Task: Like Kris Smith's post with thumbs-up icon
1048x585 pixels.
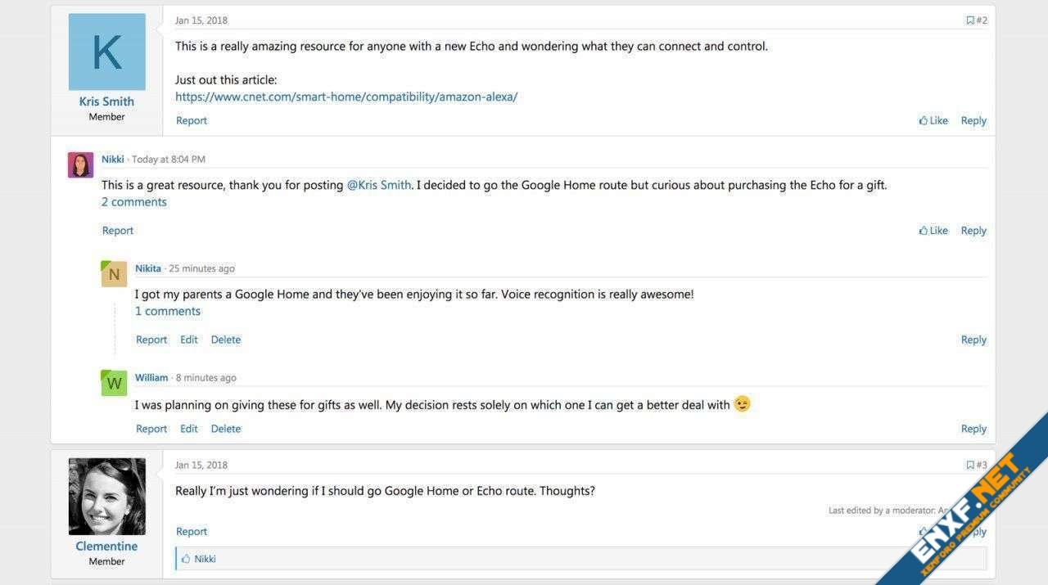Action: pos(923,120)
